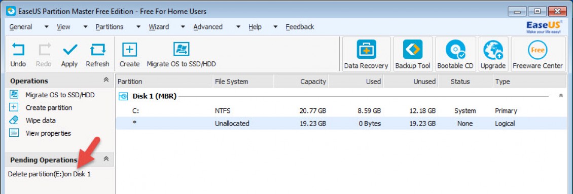This screenshot has width=573, height=194.
Task: Select the C: partition row
Action: tap(341, 111)
